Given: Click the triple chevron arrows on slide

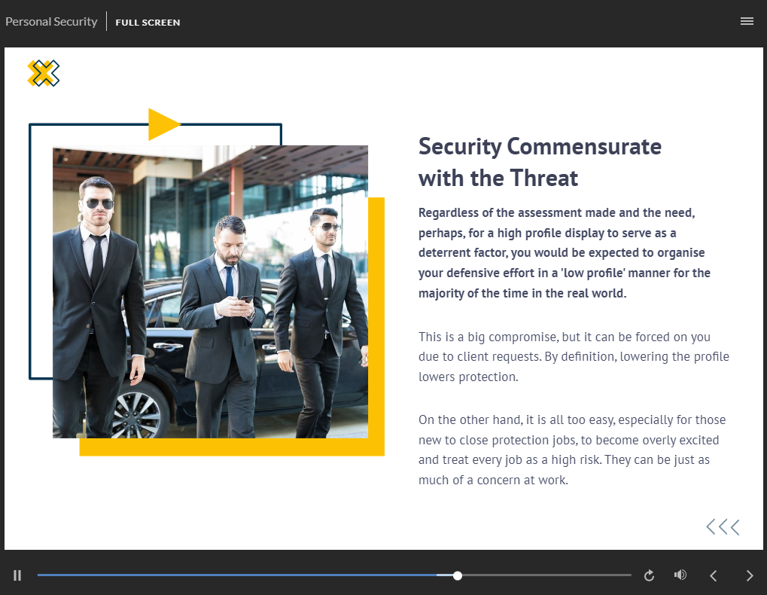Looking at the screenshot, I should coord(723,527).
